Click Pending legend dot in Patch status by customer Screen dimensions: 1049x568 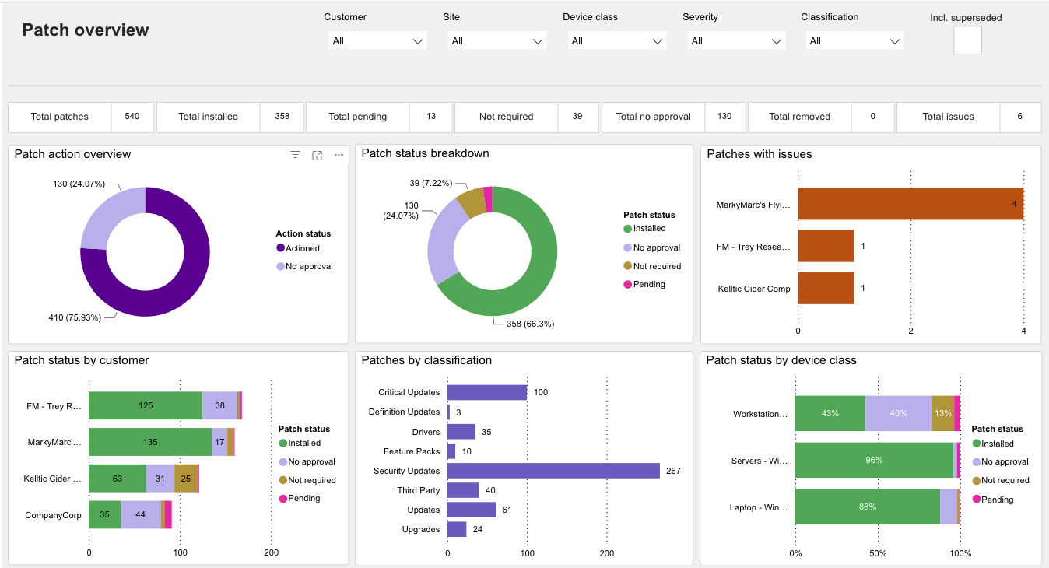(x=283, y=499)
